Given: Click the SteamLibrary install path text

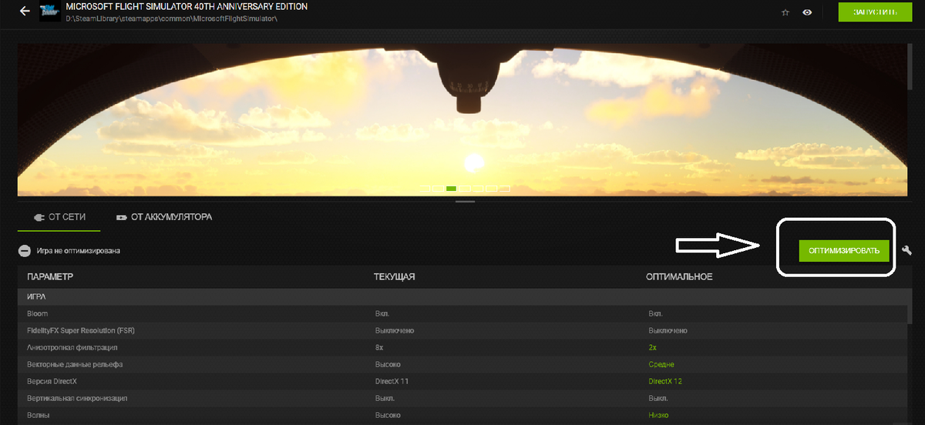Looking at the screenshot, I should (171, 18).
